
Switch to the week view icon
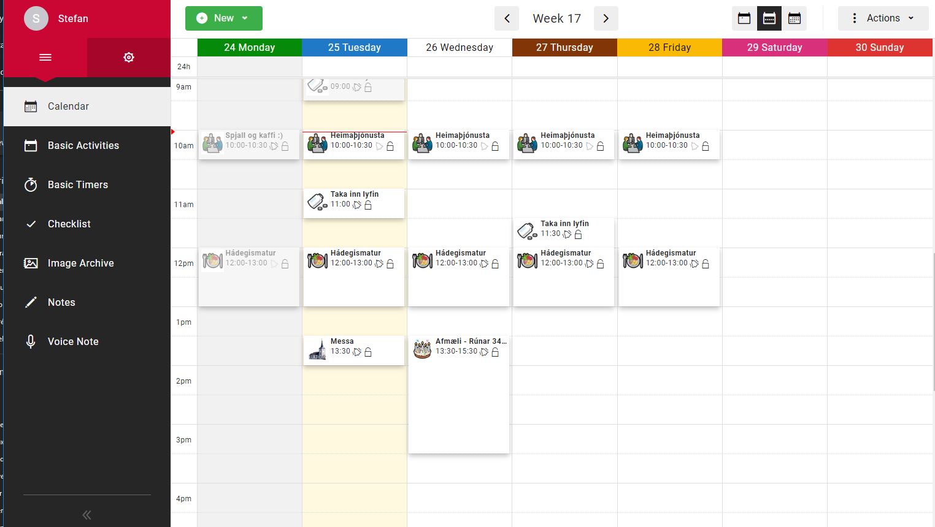[769, 18]
